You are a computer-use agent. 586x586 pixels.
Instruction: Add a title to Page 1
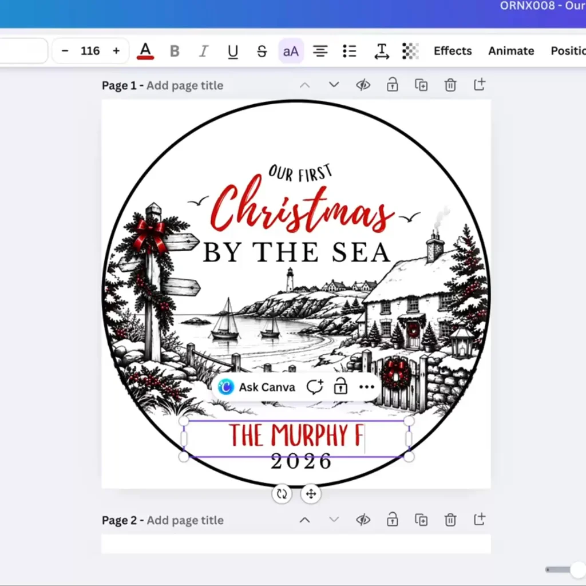click(x=185, y=86)
